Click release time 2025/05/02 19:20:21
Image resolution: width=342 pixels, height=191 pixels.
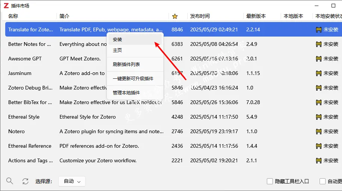(214, 161)
